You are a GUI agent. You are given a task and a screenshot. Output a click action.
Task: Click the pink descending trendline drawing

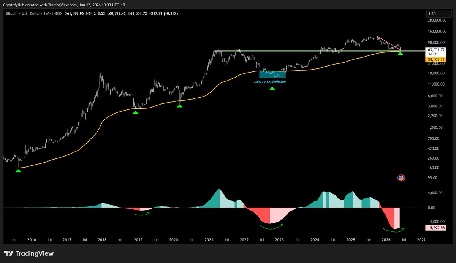pos(388,44)
